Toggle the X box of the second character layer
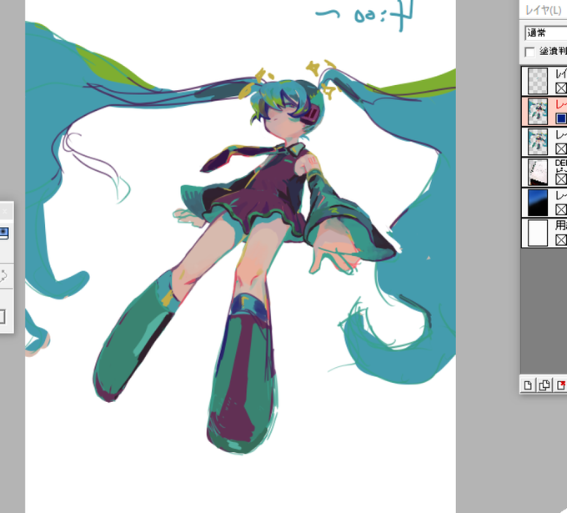This screenshot has width=567, height=513. (561, 148)
